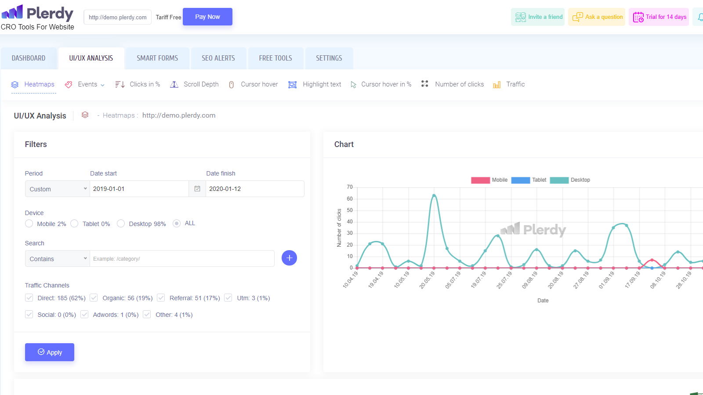Expand the Events dropdown menu
703x395 pixels.
tap(91, 84)
